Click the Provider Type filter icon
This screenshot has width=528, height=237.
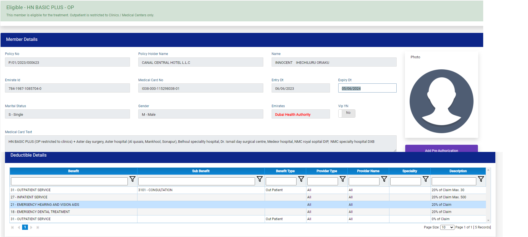(343, 179)
